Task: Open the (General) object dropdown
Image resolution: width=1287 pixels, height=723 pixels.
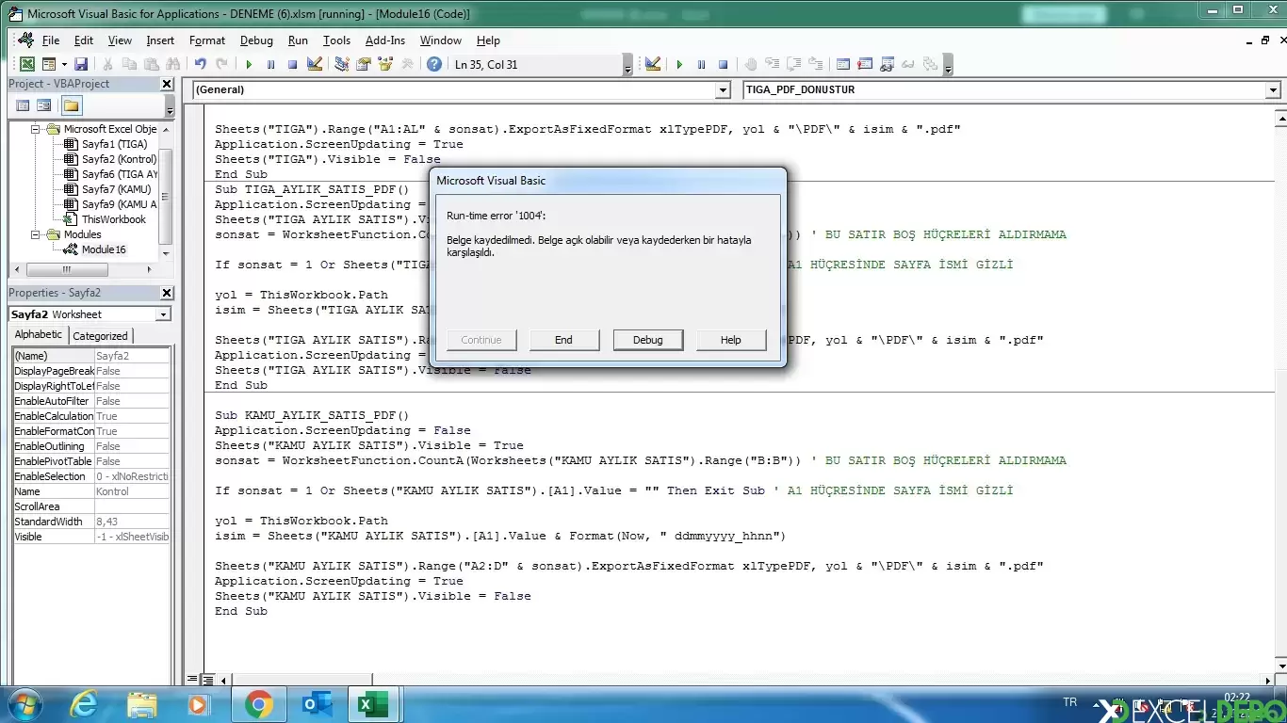Action: click(x=723, y=90)
